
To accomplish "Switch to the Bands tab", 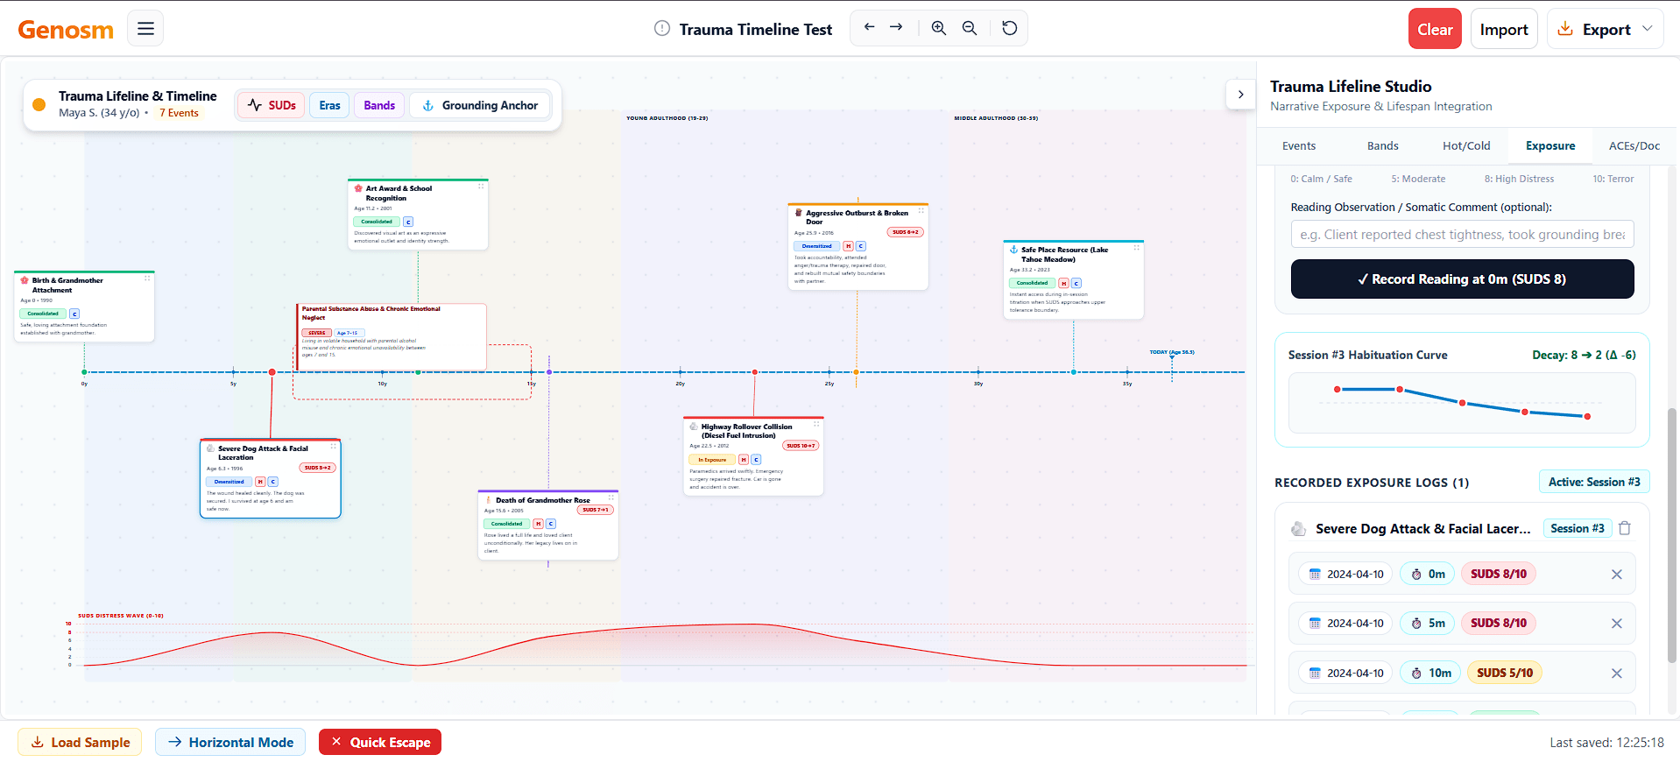I will point(1383,146).
